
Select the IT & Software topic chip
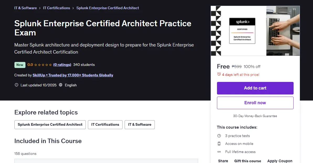pos(140,125)
